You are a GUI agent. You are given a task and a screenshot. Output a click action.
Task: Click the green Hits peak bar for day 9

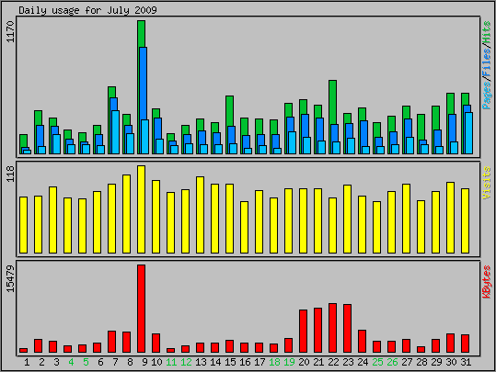click(142, 34)
